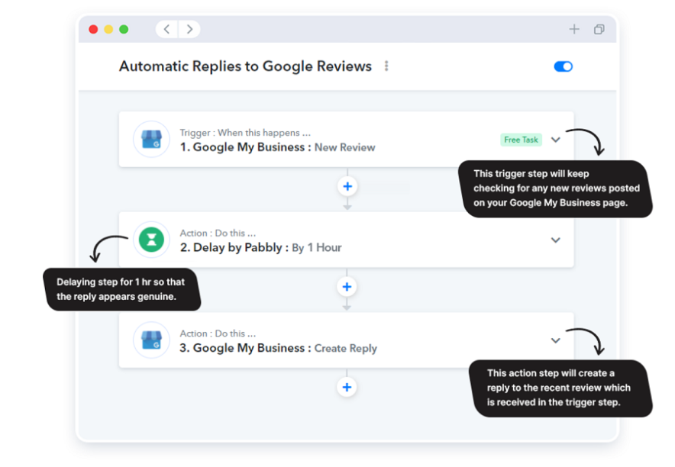The height and width of the screenshot is (467, 675).
Task: Open the workflow options three-dot menu
Action: [x=386, y=66]
